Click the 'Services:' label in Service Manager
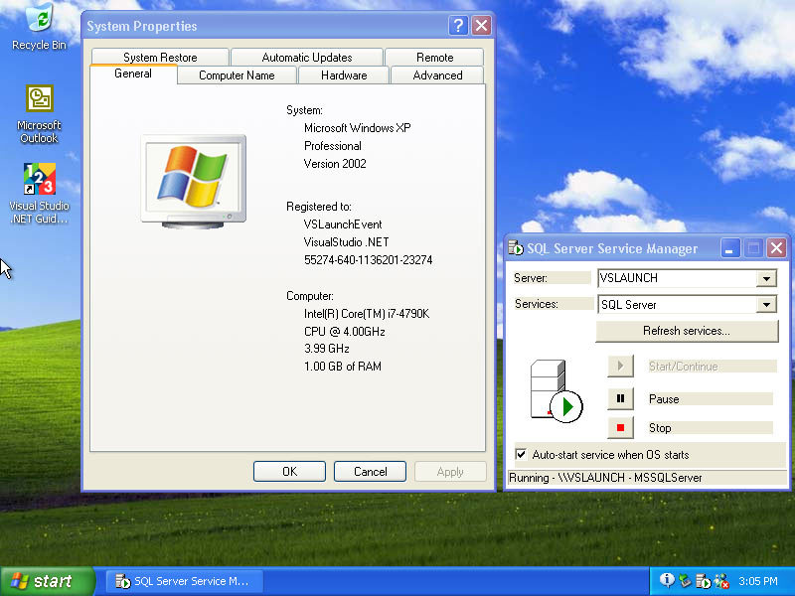795x596 pixels. click(536, 304)
